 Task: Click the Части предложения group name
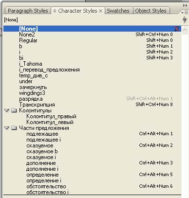pos(44,128)
